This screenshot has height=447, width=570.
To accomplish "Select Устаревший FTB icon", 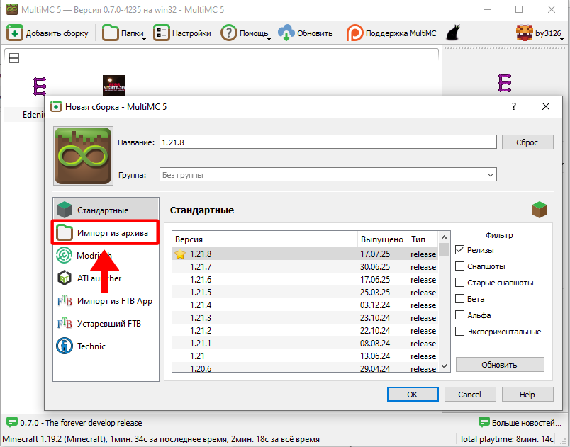I will pos(65,324).
